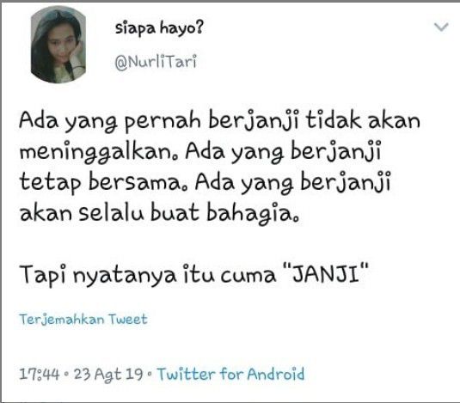Click the word "Android" in the source label
This screenshot has height=403, width=460.
coord(275,374)
